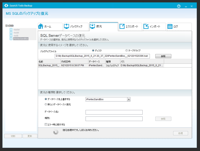Click the notepad icon on ログ tab
Image resolution: width=200 pixels, height=151 pixels.
[x=170, y=26]
